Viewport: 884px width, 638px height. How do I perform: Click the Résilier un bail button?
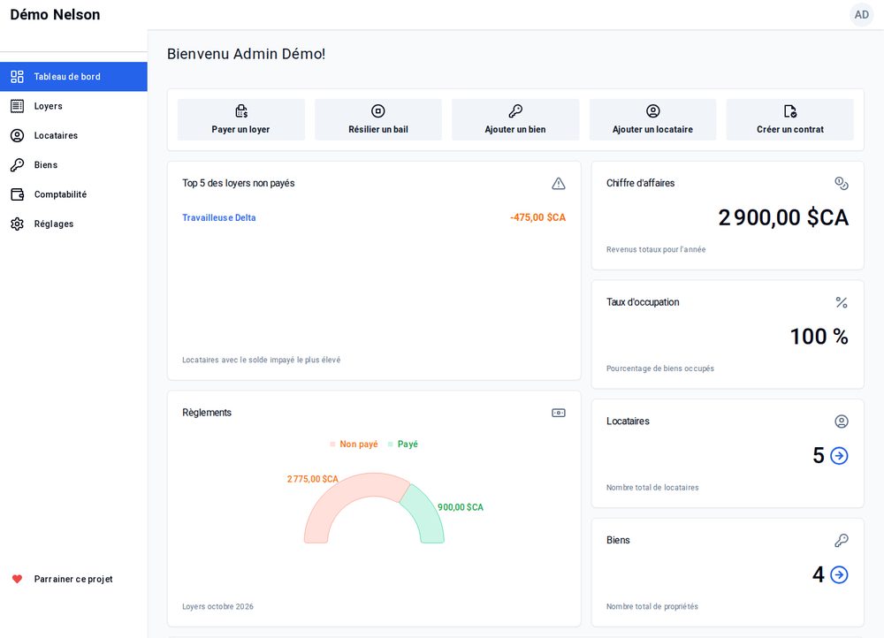[x=378, y=119]
